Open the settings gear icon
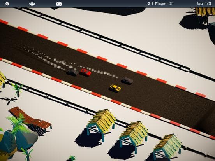The height and width of the screenshot is (161, 215). point(7,4)
